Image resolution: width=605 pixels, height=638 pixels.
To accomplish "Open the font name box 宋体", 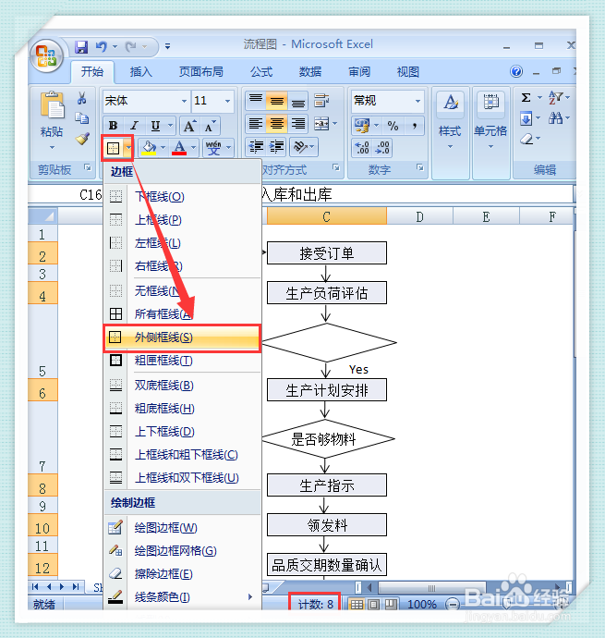I will [146, 101].
